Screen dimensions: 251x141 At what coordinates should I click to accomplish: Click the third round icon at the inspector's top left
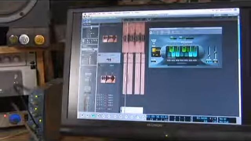(x=90, y=22)
